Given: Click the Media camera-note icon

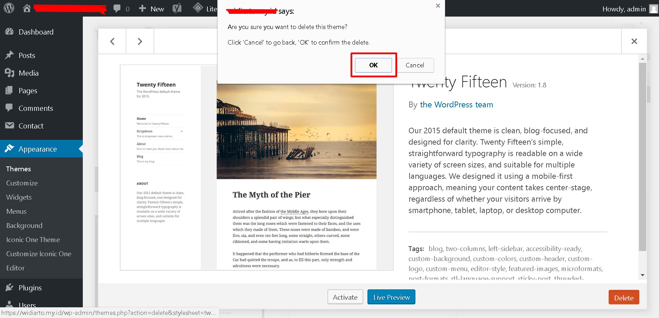Looking at the screenshot, I should pyautogui.click(x=9, y=73).
